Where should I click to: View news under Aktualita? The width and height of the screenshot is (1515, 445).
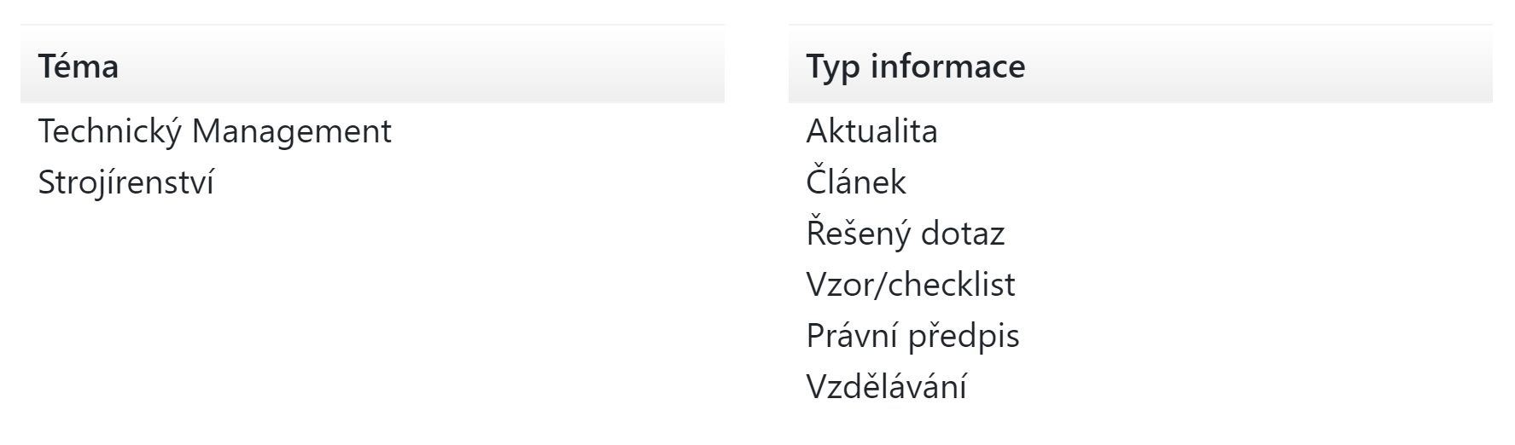click(x=871, y=131)
